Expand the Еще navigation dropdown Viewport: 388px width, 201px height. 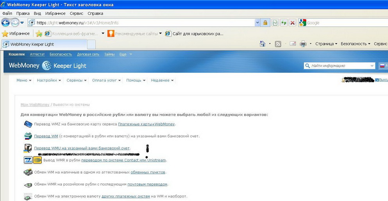126,54
